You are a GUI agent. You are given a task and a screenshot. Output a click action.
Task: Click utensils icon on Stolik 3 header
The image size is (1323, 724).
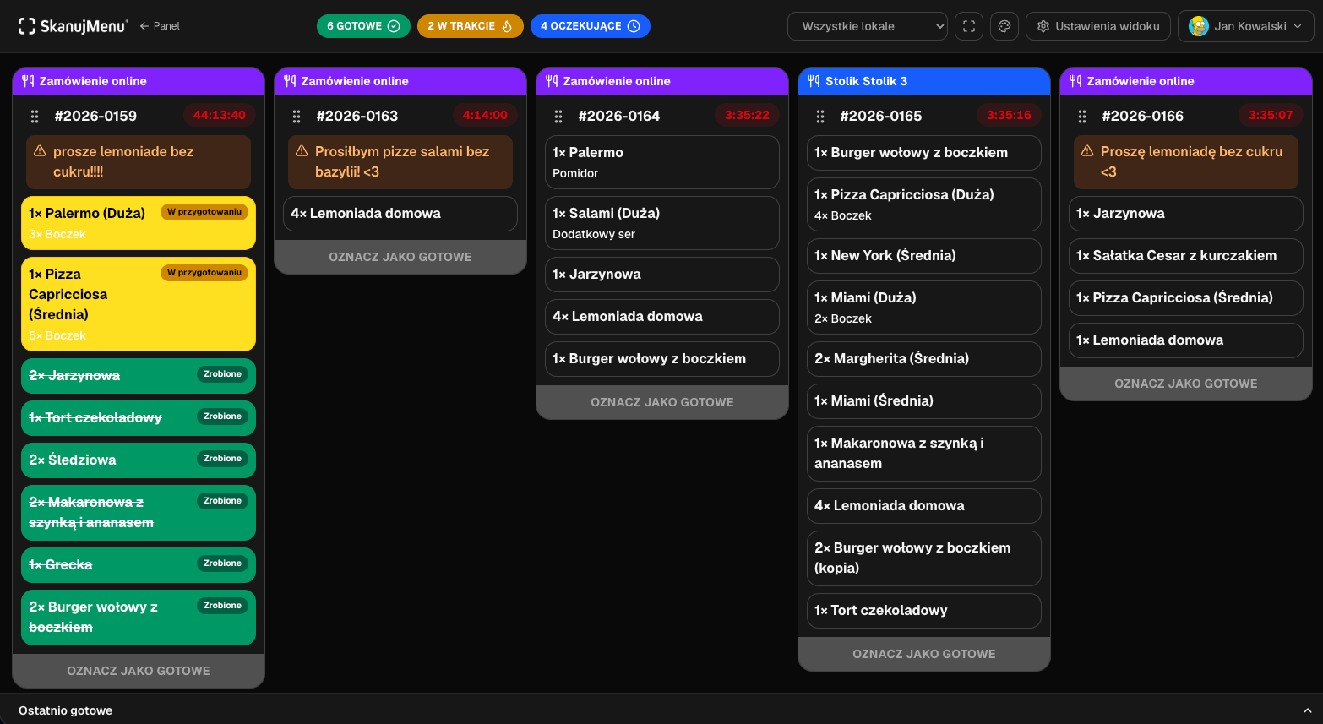(x=814, y=81)
